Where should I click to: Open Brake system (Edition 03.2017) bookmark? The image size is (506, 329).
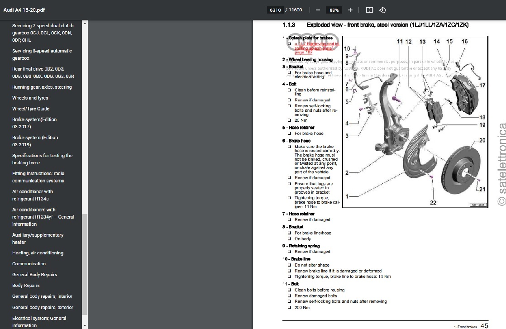[34, 123]
